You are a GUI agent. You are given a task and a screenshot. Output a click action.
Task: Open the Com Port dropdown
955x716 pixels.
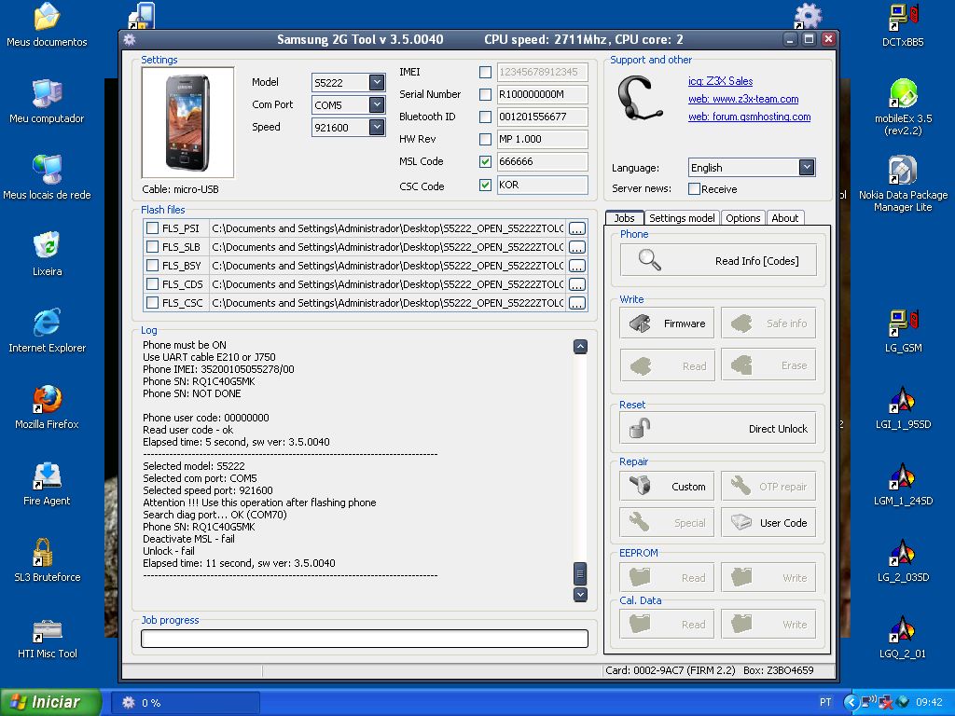pyautogui.click(x=377, y=104)
